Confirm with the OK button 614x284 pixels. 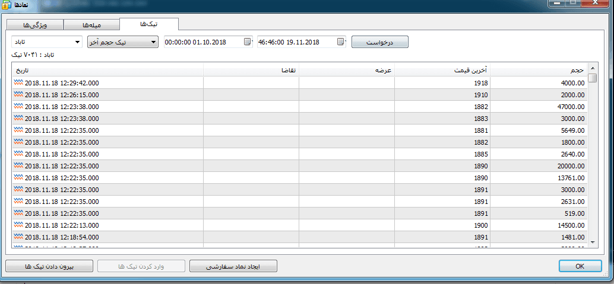580,266
